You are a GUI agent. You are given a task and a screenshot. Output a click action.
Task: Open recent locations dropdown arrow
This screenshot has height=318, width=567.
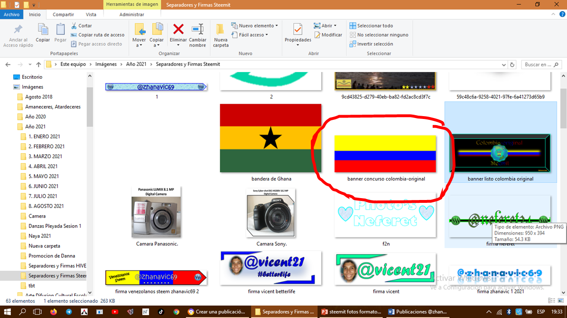29,64
